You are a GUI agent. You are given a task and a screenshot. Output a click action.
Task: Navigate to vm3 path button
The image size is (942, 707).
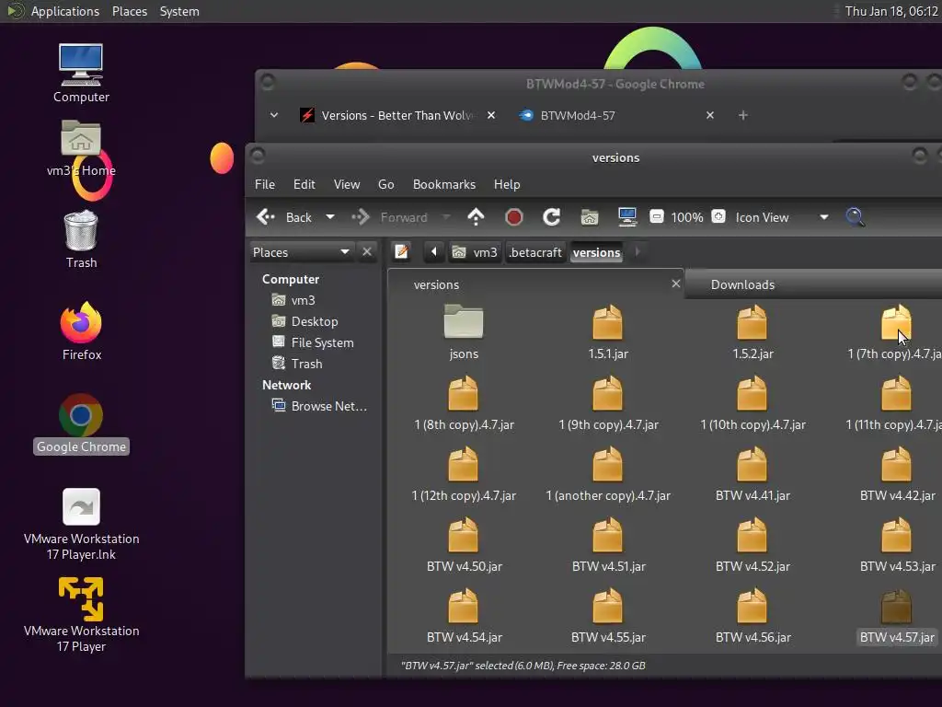pos(475,252)
